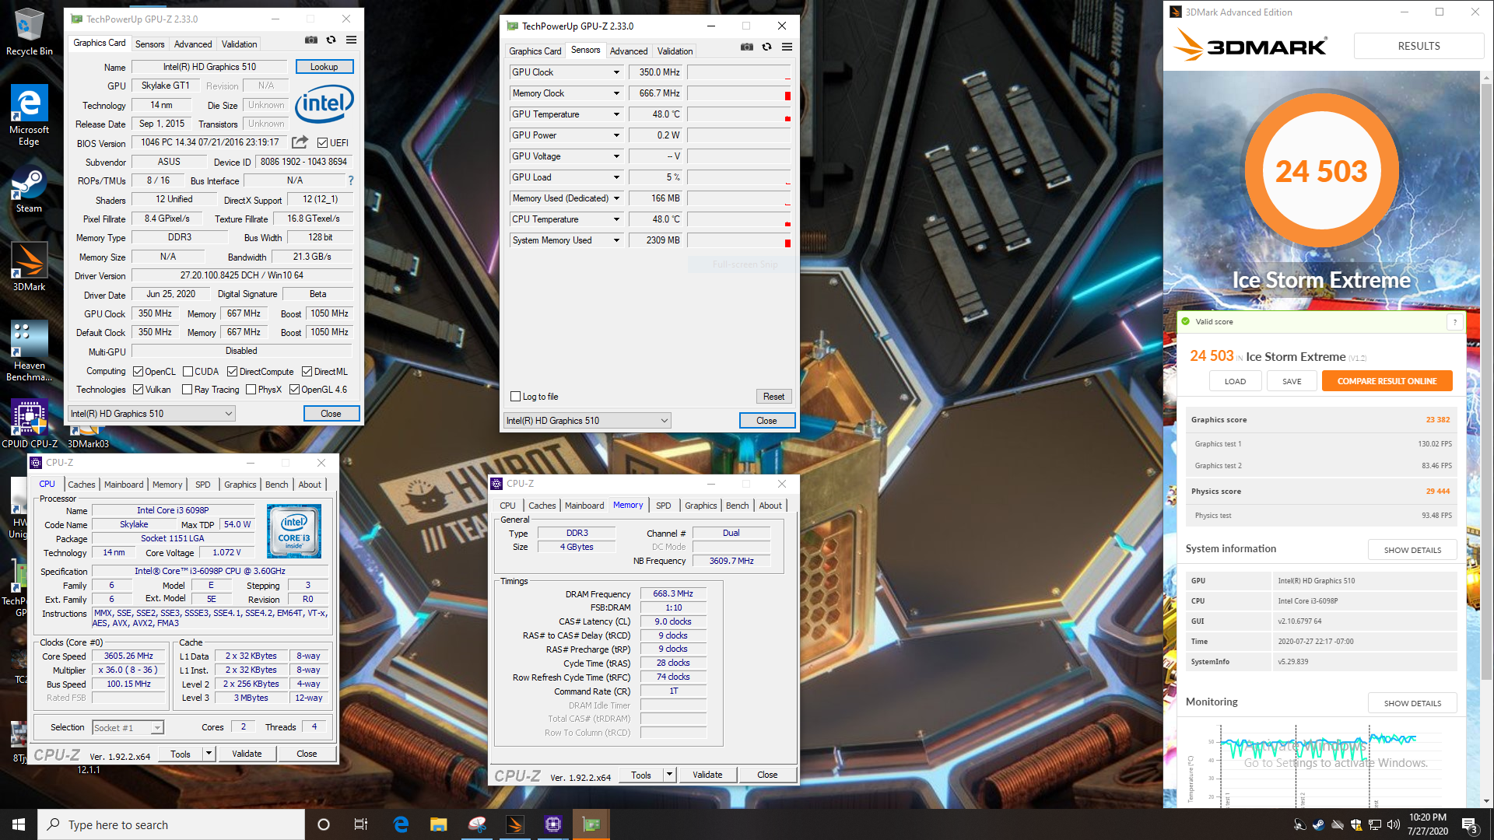Screen dimensions: 1494x840
Task: Open 3DMark desktop shortcut
Action: [x=29, y=267]
